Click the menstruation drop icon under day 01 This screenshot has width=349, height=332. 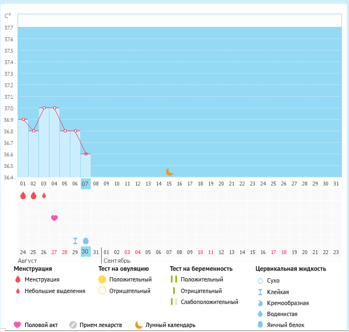pyautogui.click(x=23, y=195)
